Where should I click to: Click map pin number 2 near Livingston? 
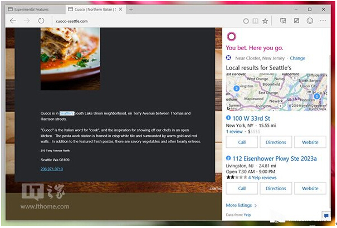(236, 88)
